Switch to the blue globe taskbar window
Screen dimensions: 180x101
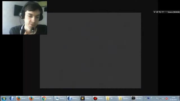[73, 98]
